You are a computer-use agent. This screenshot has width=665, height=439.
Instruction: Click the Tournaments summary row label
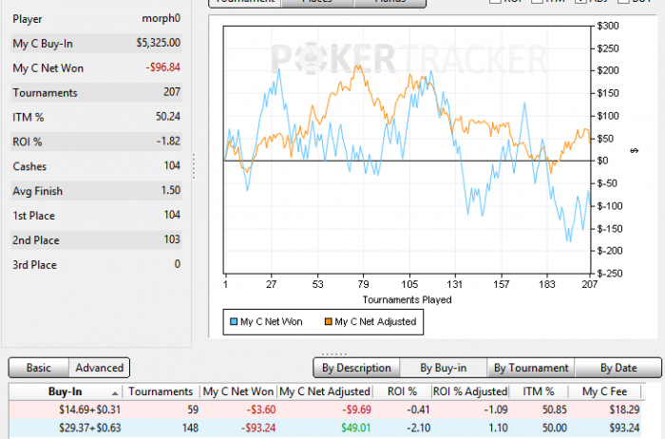(45, 93)
